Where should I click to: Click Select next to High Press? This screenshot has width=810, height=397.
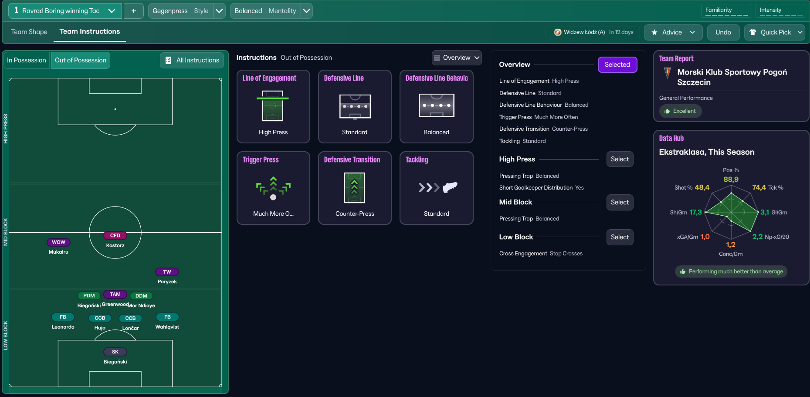tap(620, 159)
